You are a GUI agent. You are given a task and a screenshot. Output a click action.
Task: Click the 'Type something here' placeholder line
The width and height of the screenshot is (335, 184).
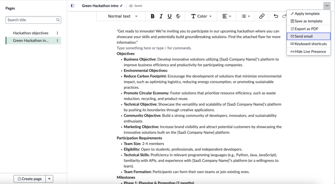(x=154, y=48)
